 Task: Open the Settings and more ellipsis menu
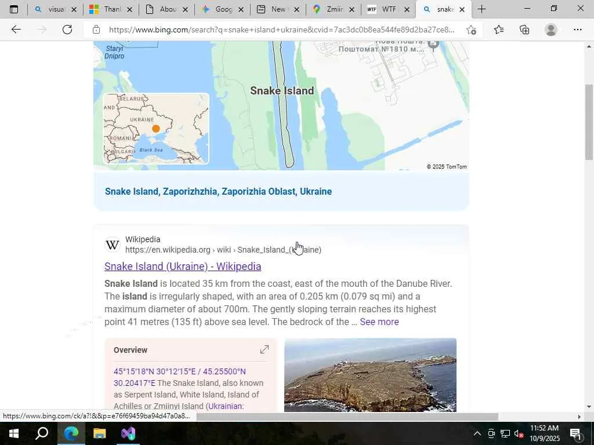[577, 30]
